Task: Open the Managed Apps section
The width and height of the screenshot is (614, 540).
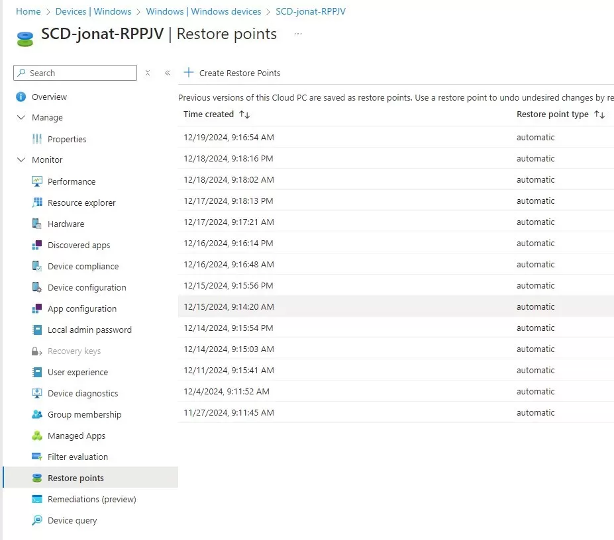Action: pyautogui.click(x=77, y=435)
